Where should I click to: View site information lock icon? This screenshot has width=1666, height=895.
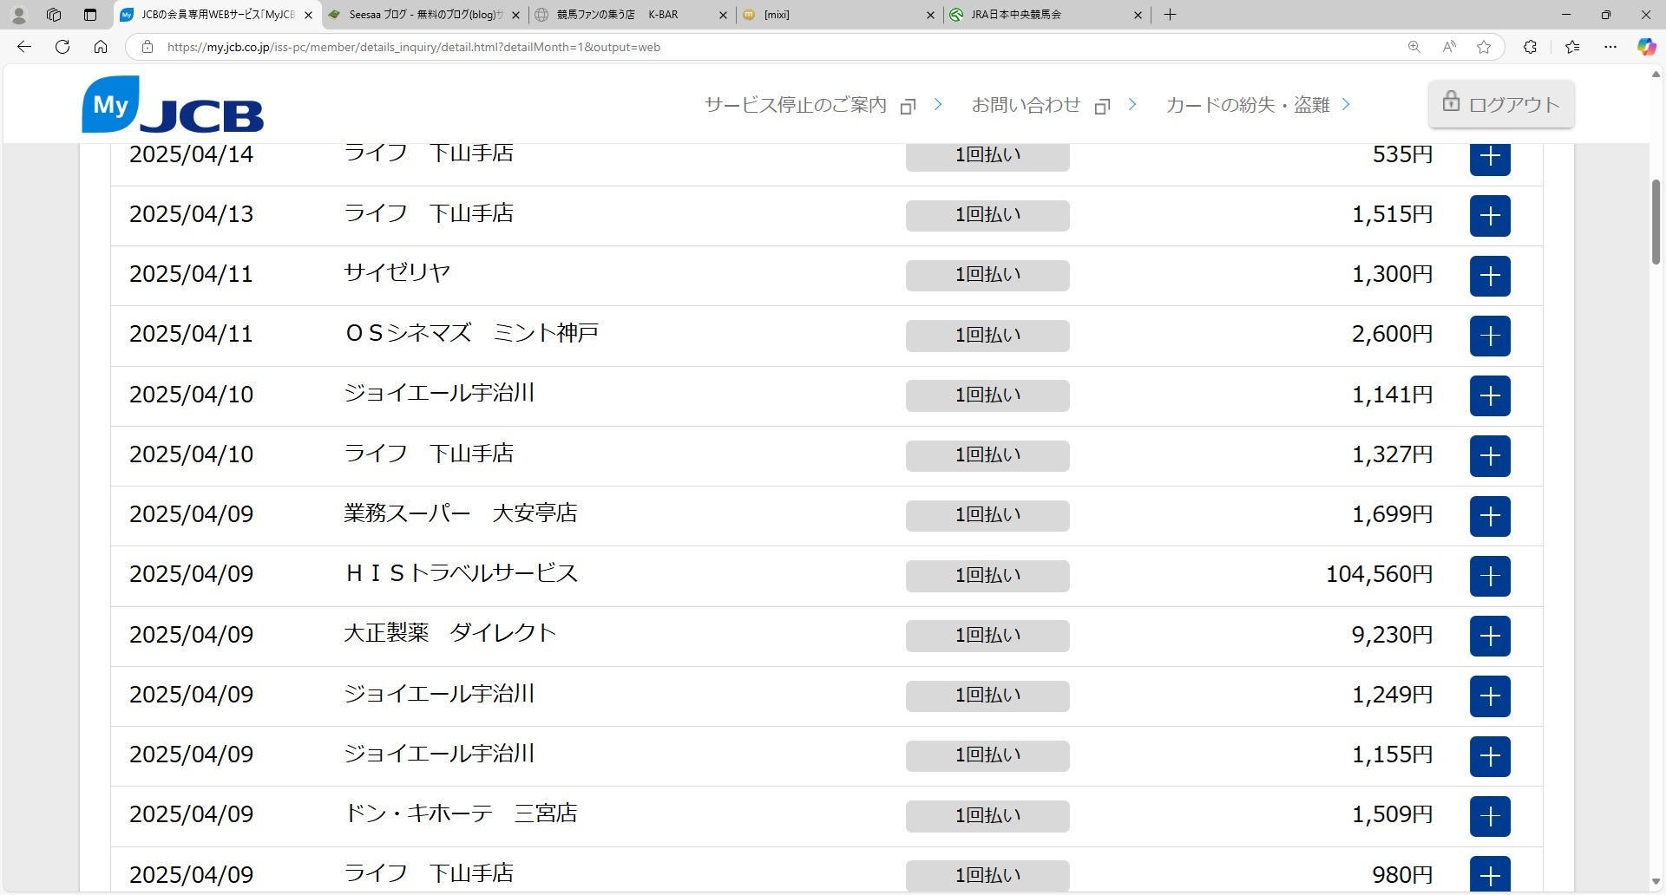pos(148,47)
